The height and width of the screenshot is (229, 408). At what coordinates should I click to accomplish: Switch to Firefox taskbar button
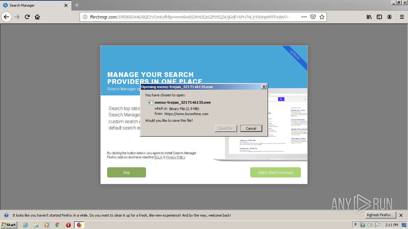(79, 225)
